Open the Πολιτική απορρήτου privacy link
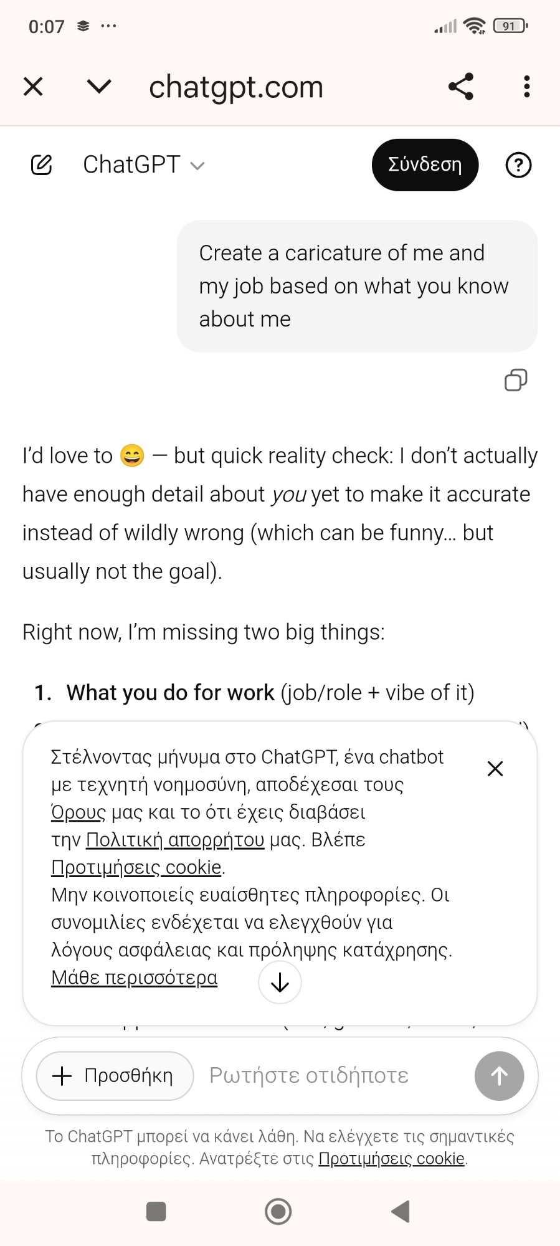The image size is (560, 1246). coord(175,840)
